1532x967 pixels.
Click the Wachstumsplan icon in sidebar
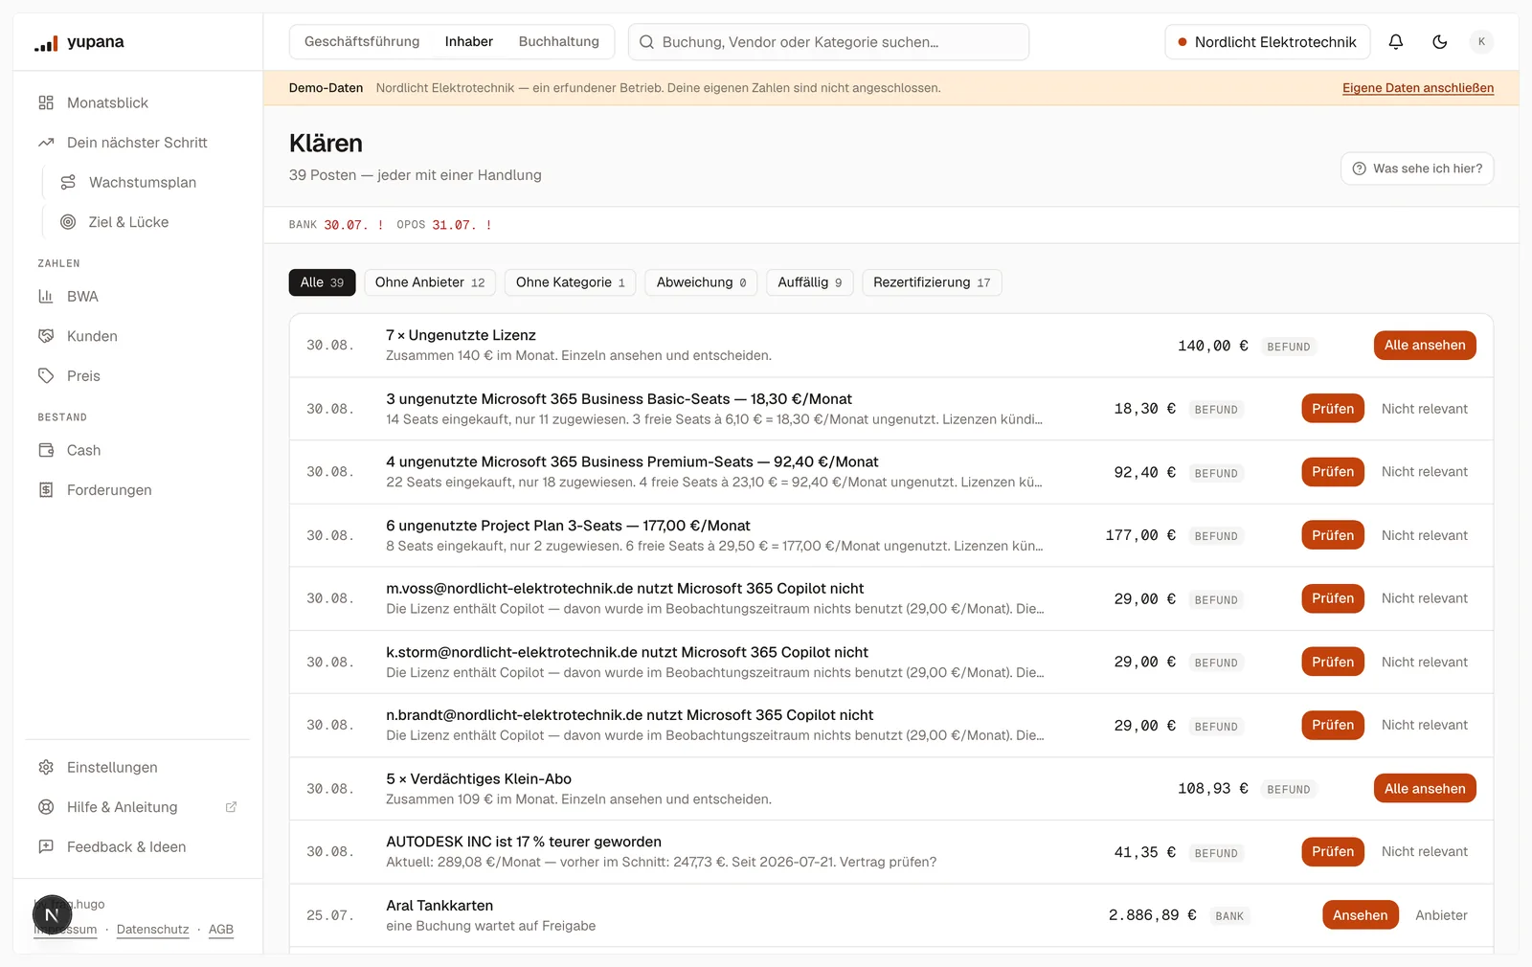pos(68,182)
